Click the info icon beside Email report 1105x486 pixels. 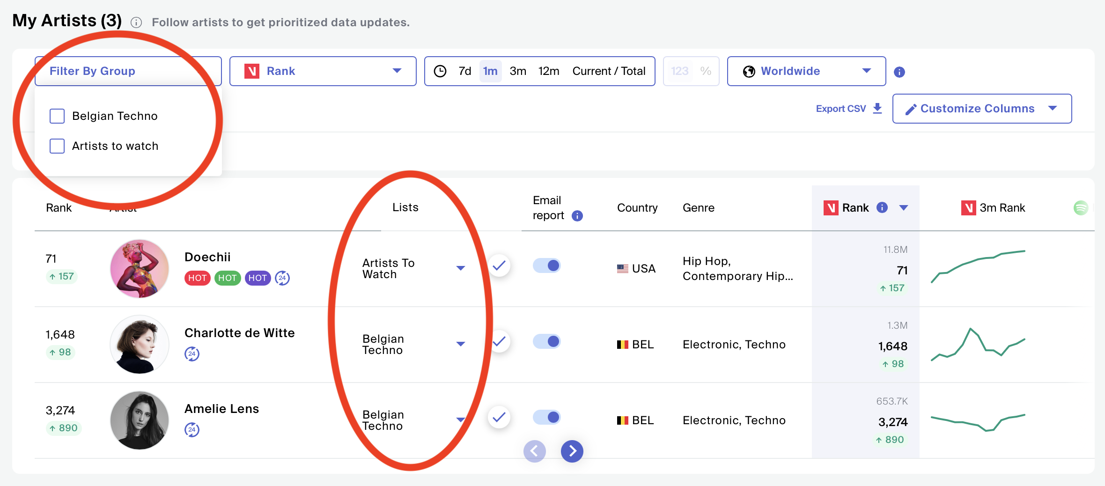click(577, 216)
